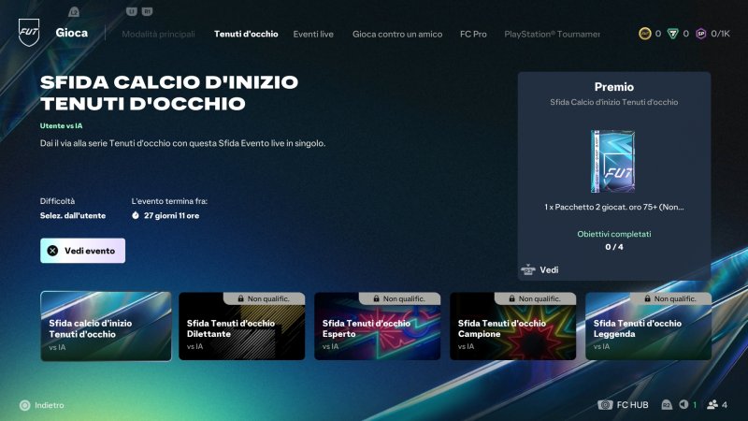Click the purple SP icon

pyautogui.click(x=700, y=34)
